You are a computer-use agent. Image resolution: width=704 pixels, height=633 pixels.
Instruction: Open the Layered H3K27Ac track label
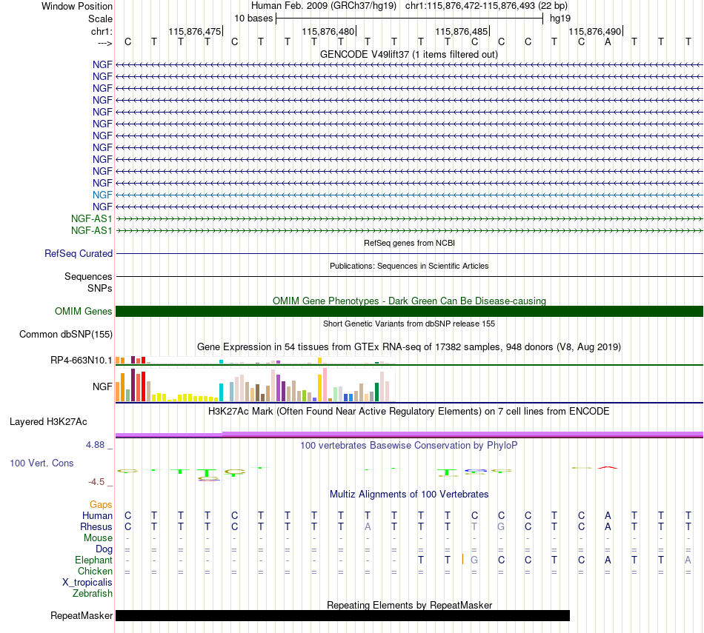tap(48, 422)
